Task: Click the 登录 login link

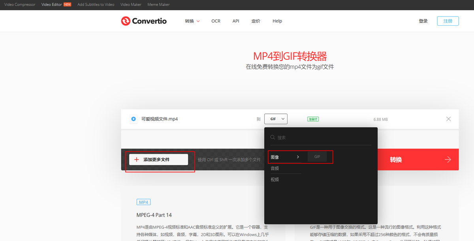Action: point(423,21)
